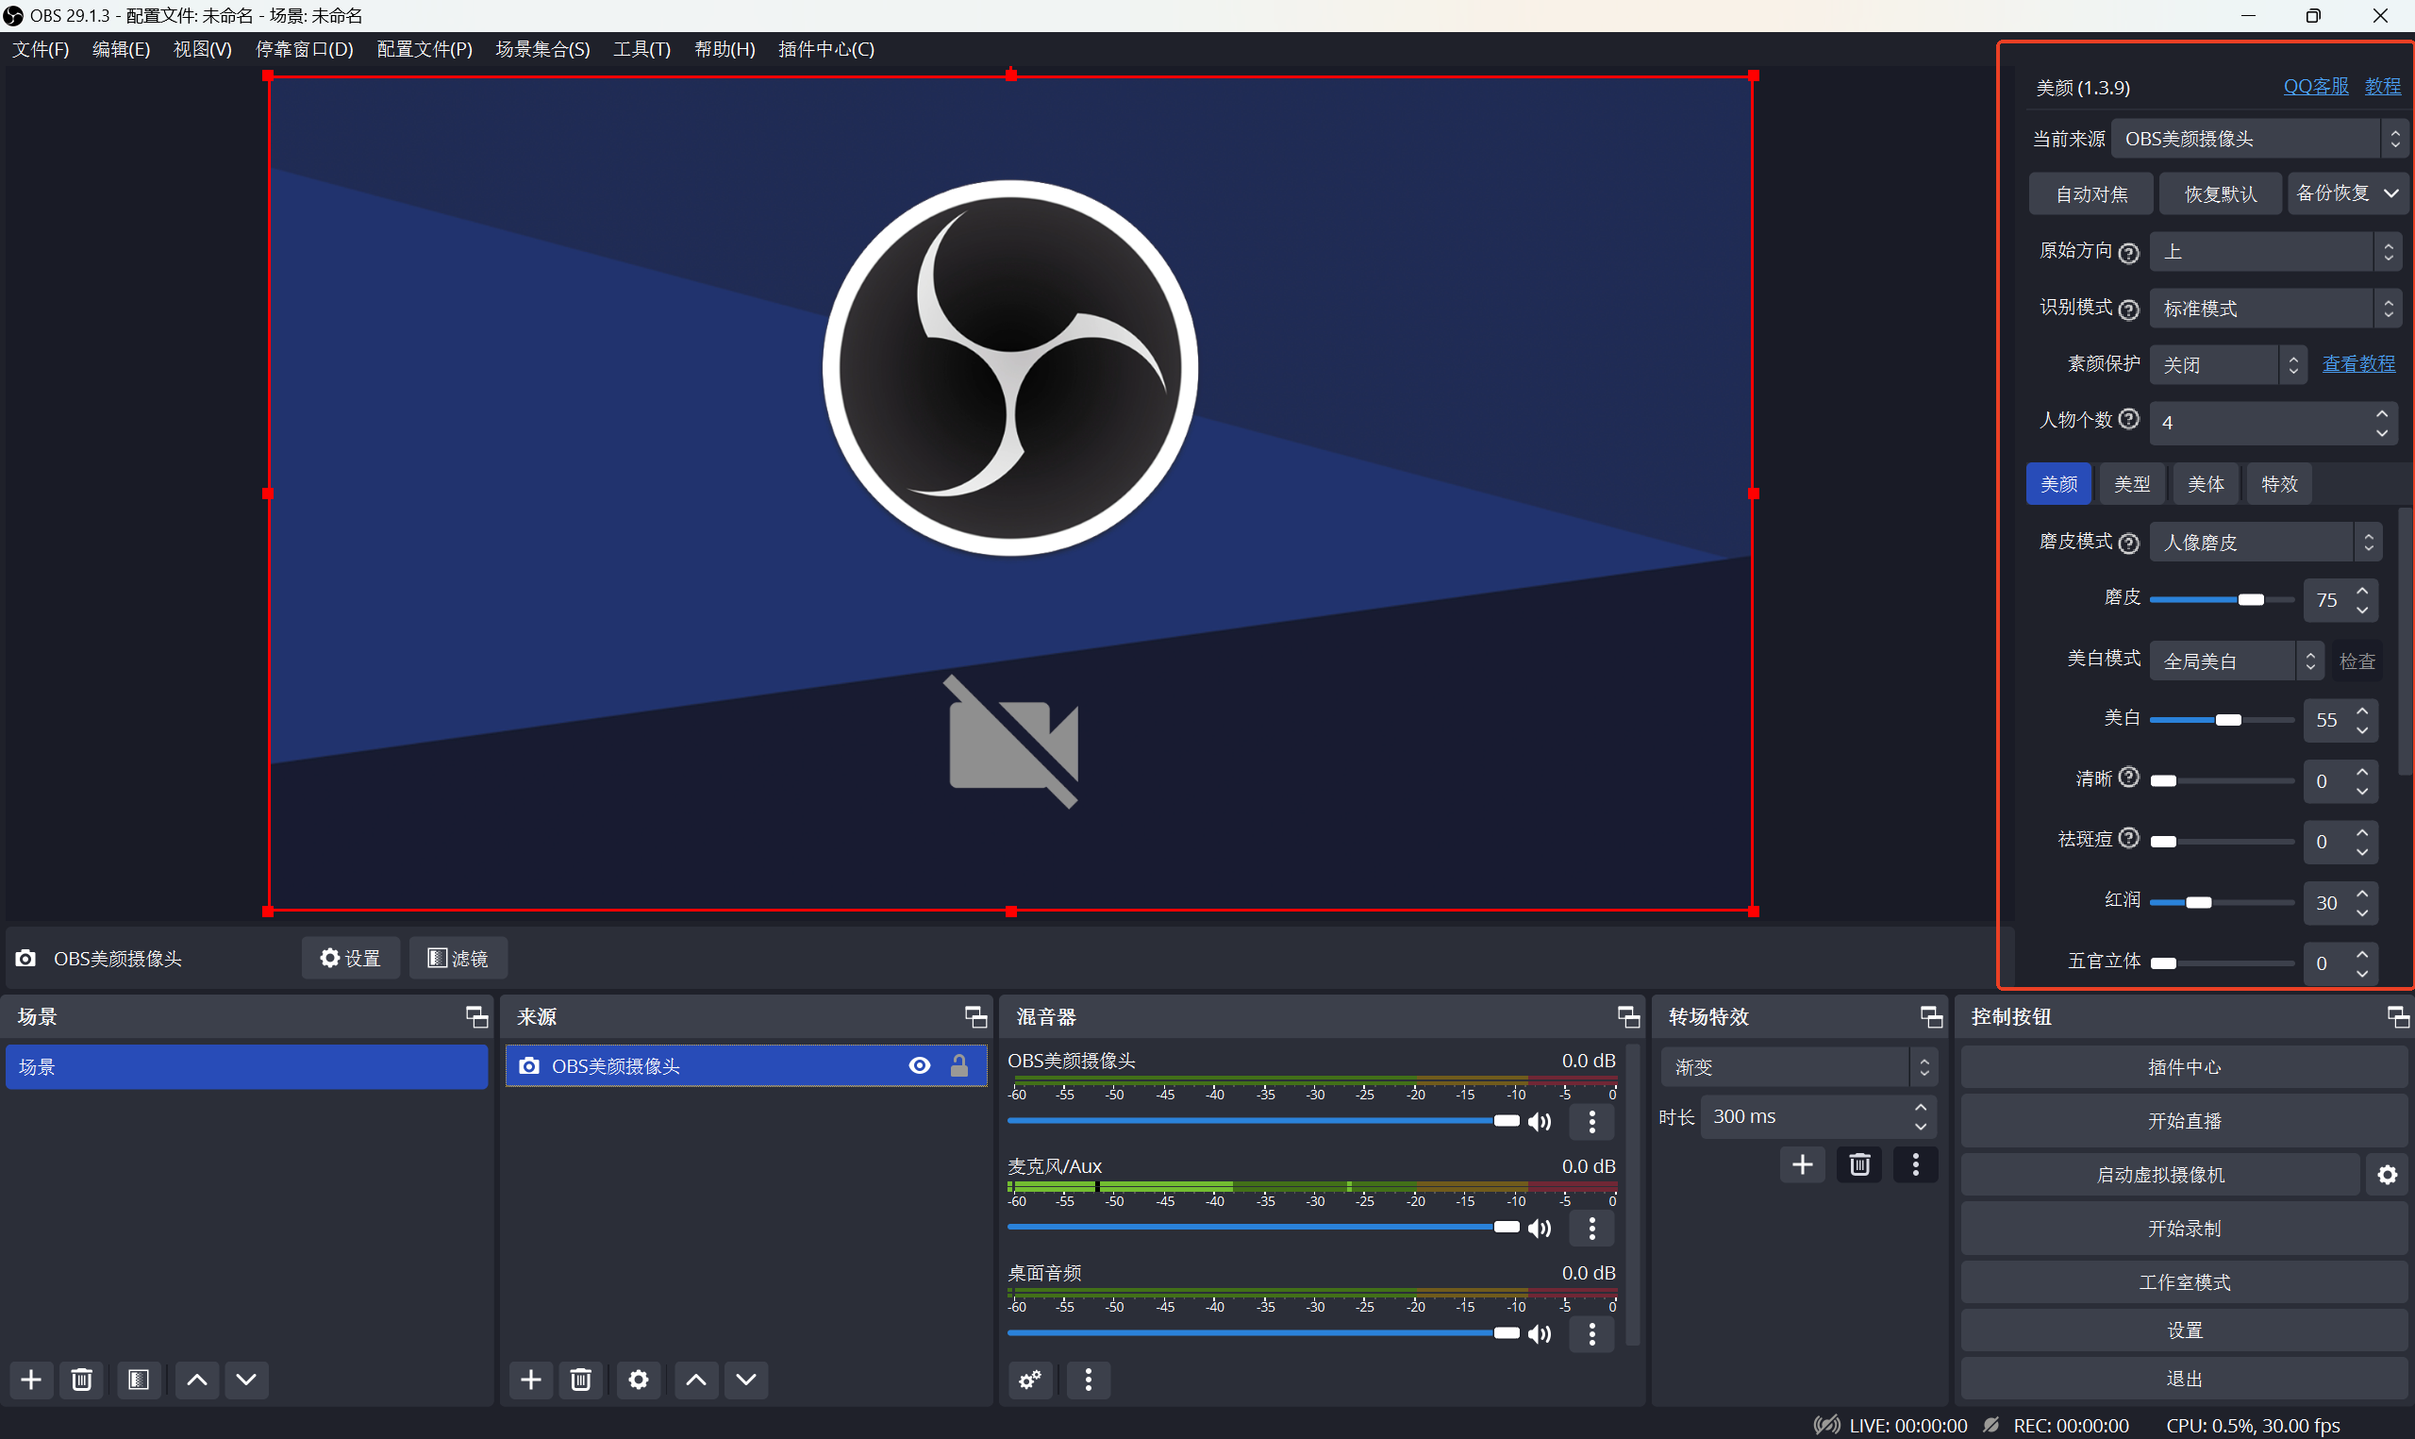The height and width of the screenshot is (1439, 2415).
Task: Delete selected source with trash icon
Action: (580, 1379)
